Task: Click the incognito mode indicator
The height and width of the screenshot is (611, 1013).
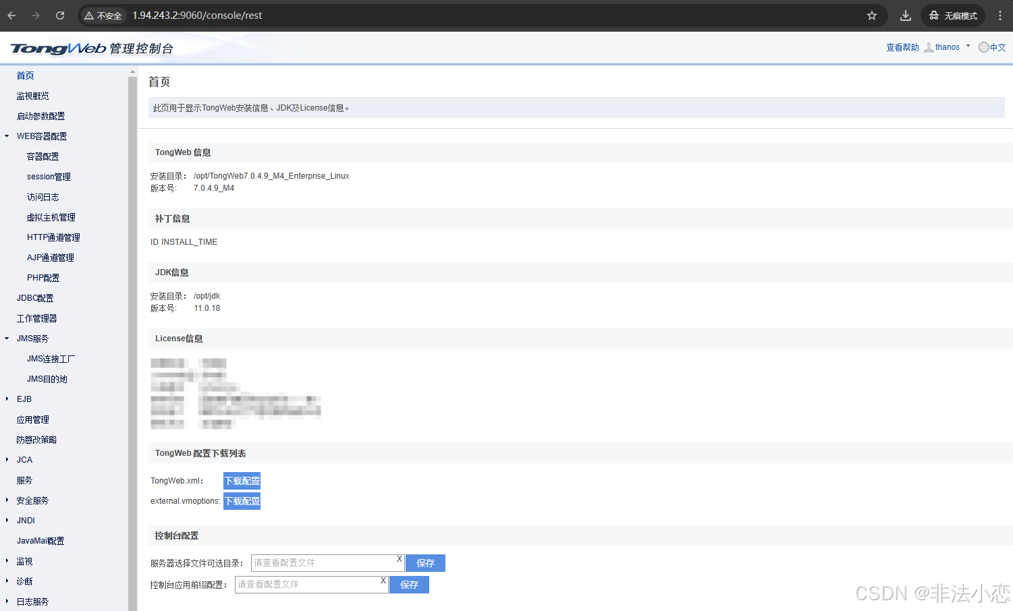Action: point(953,16)
